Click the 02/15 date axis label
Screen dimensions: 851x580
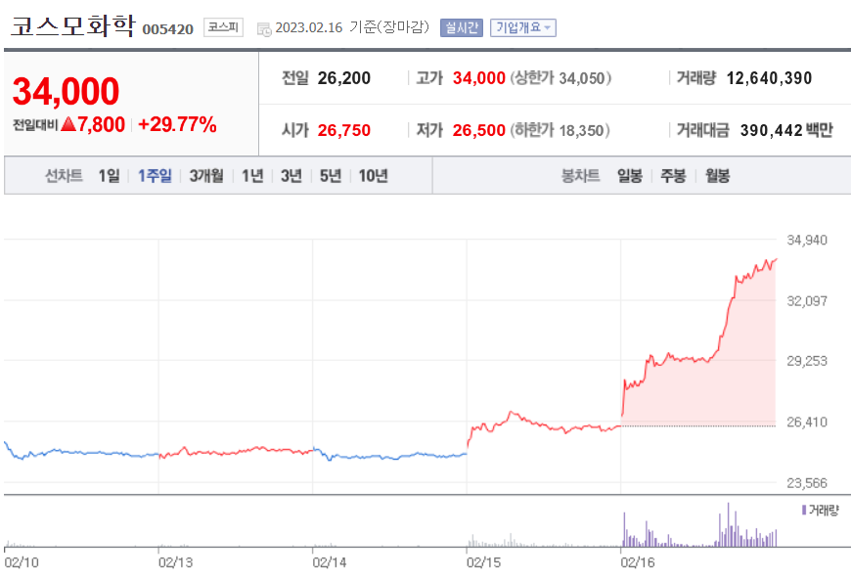[483, 562]
